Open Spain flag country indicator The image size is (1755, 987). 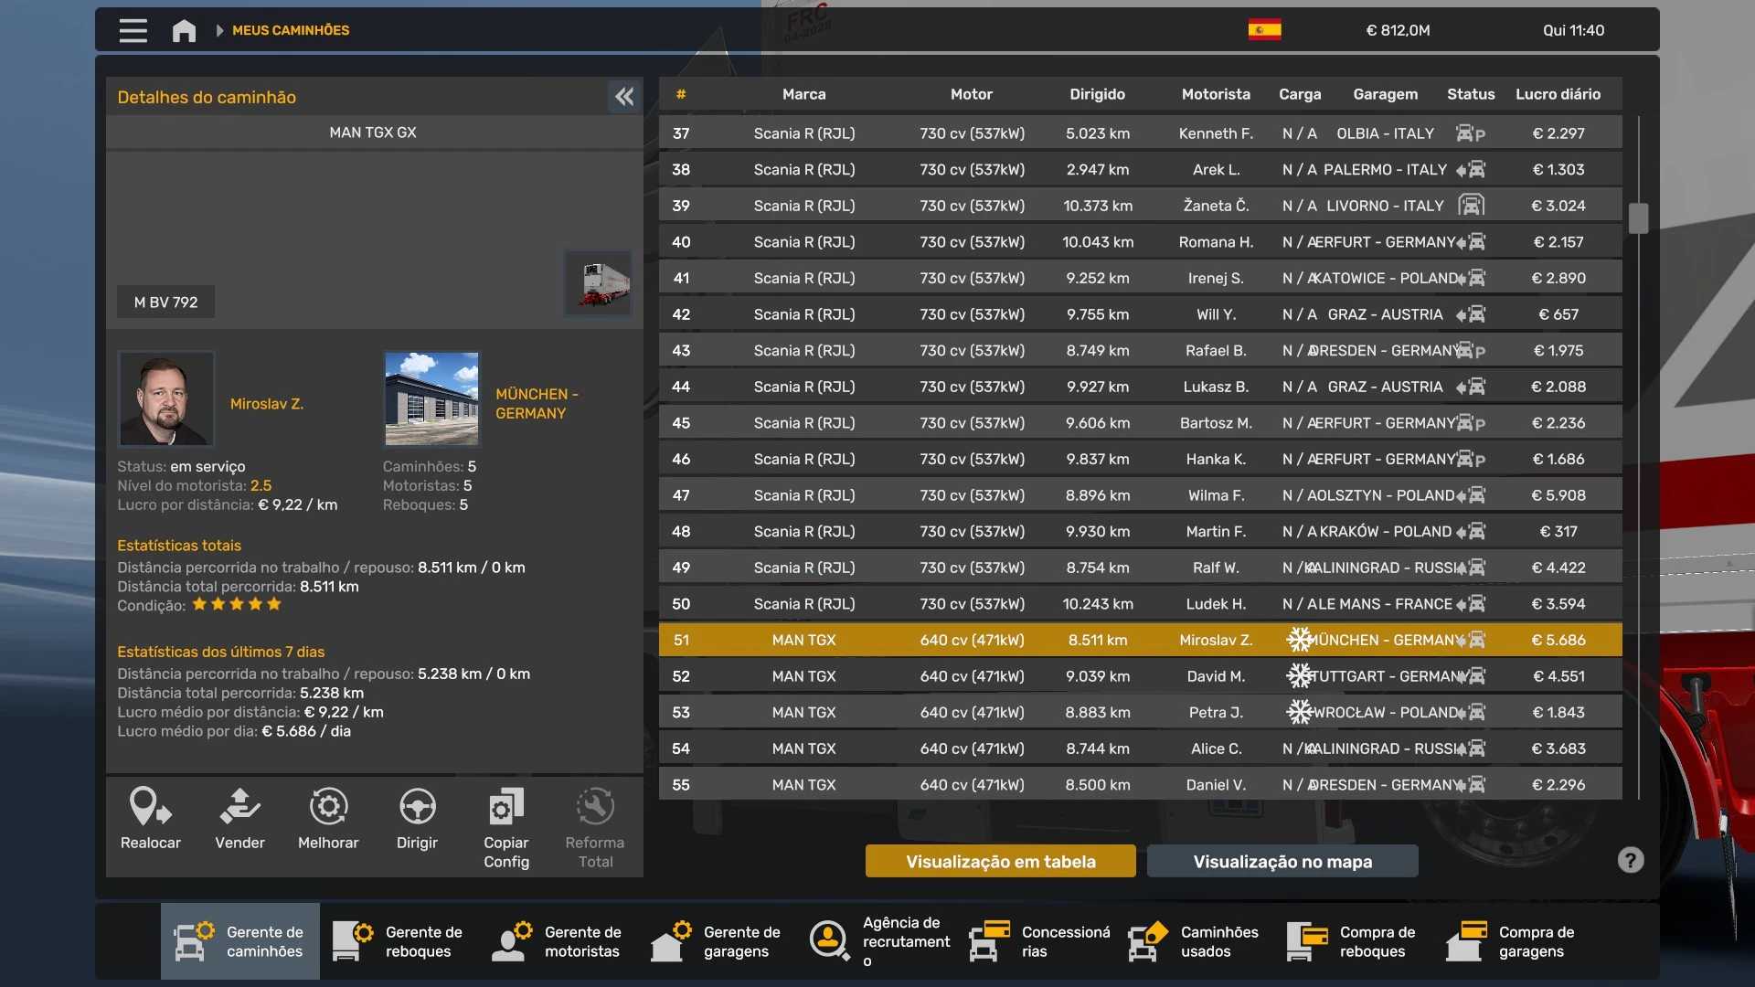pos(1264,30)
